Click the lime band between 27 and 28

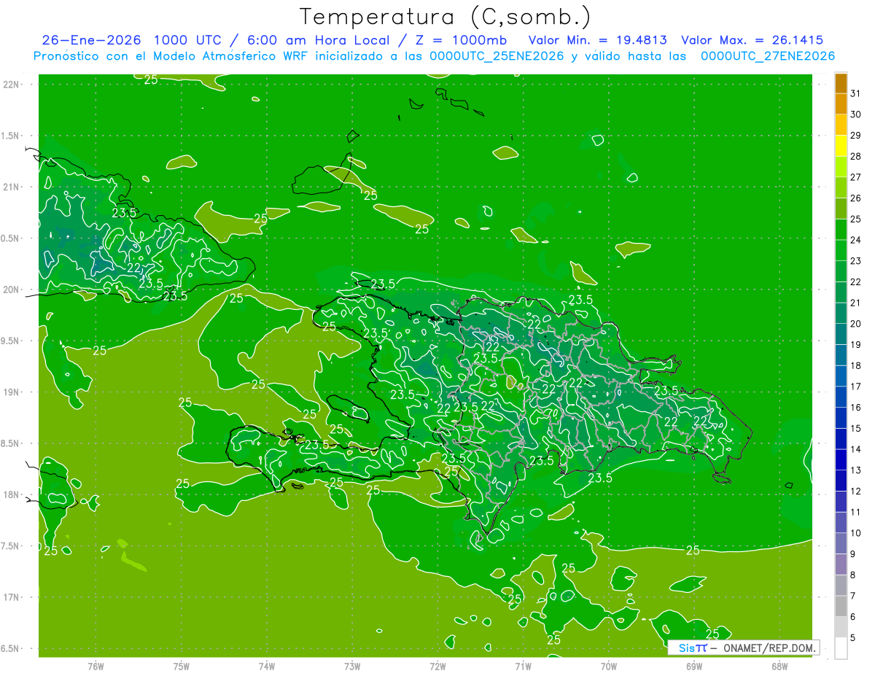[841, 167]
